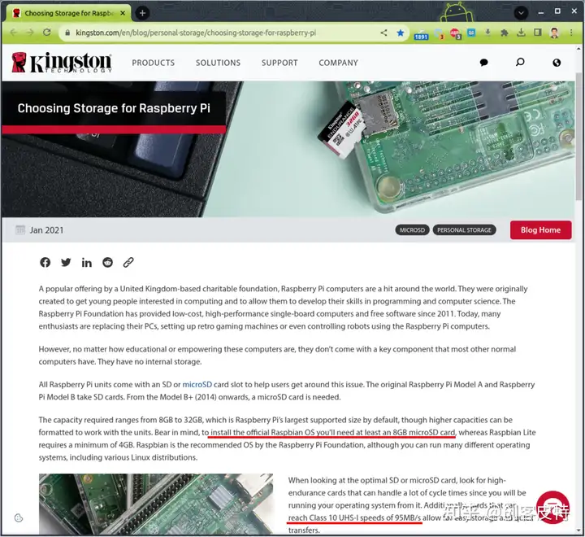
Task: Open the COMPANY menu
Action: tap(338, 63)
